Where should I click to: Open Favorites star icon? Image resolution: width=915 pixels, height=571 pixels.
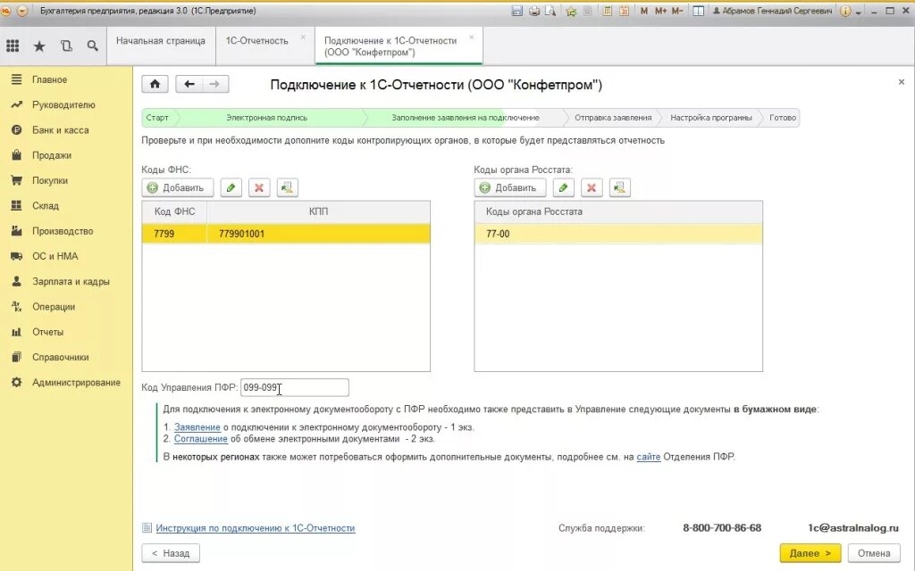click(x=39, y=46)
